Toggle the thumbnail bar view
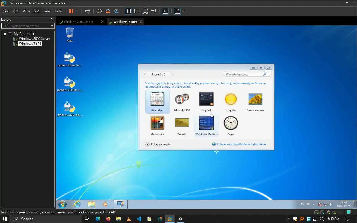Viewport: 357px width, 223px height. 137,11
